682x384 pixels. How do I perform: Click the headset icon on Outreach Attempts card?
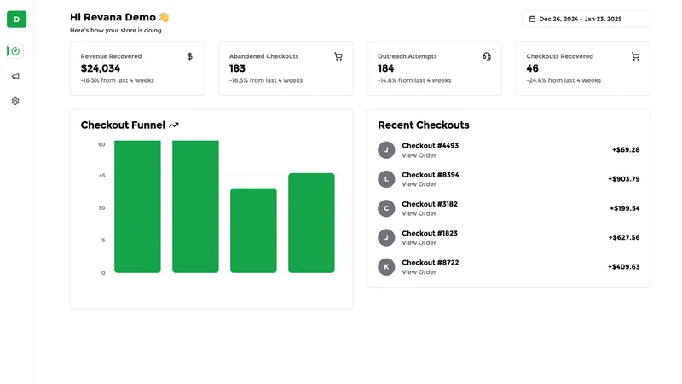487,56
